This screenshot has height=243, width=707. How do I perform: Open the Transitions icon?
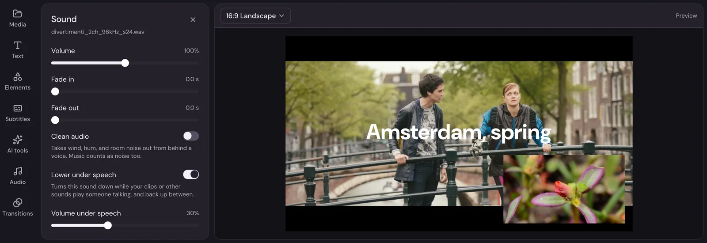click(x=18, y=203)
